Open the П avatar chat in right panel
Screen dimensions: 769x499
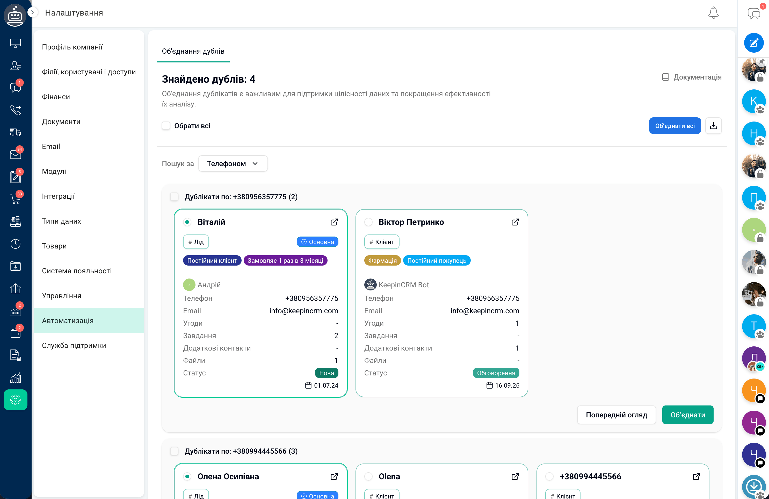[x=754, y=198]
